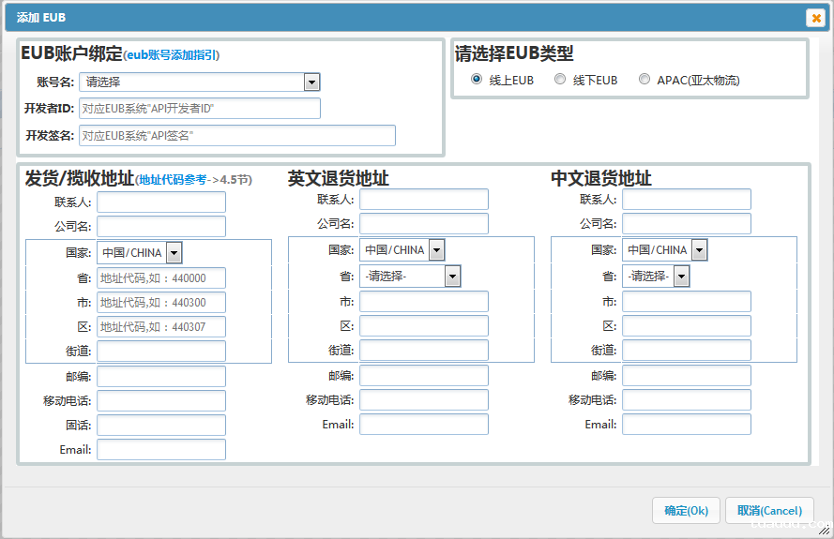Close the 添加 EUB dialog

pos(814,18)
